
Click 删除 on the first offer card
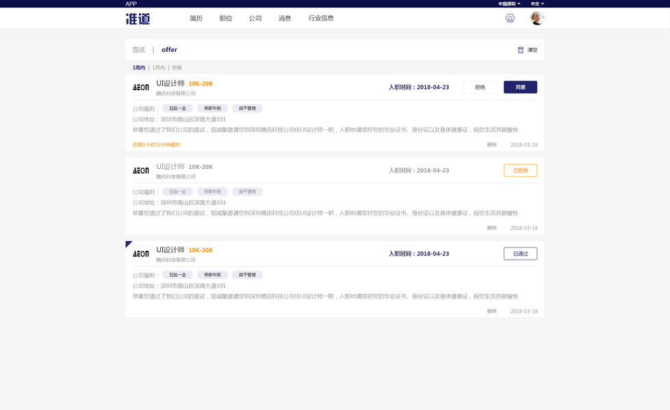point(492,145)
